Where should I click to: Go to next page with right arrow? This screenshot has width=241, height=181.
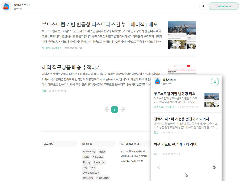(x=123, y=109)
